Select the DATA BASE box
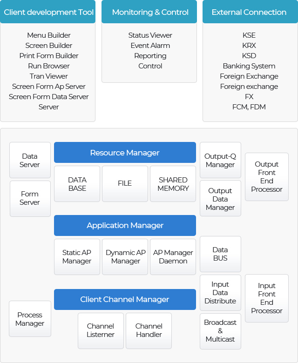The height and width of the screenshot is (363, 298). [77, 184]
